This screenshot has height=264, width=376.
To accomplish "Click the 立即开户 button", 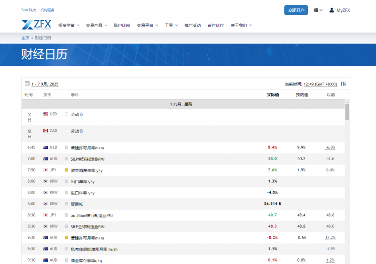I will 296,10.
